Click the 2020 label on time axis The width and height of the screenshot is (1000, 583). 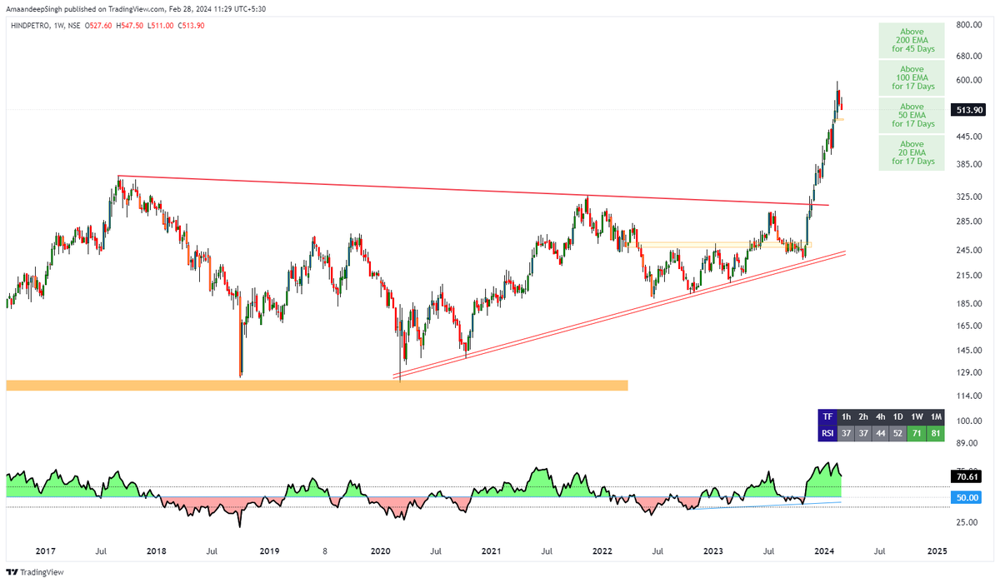379,551
